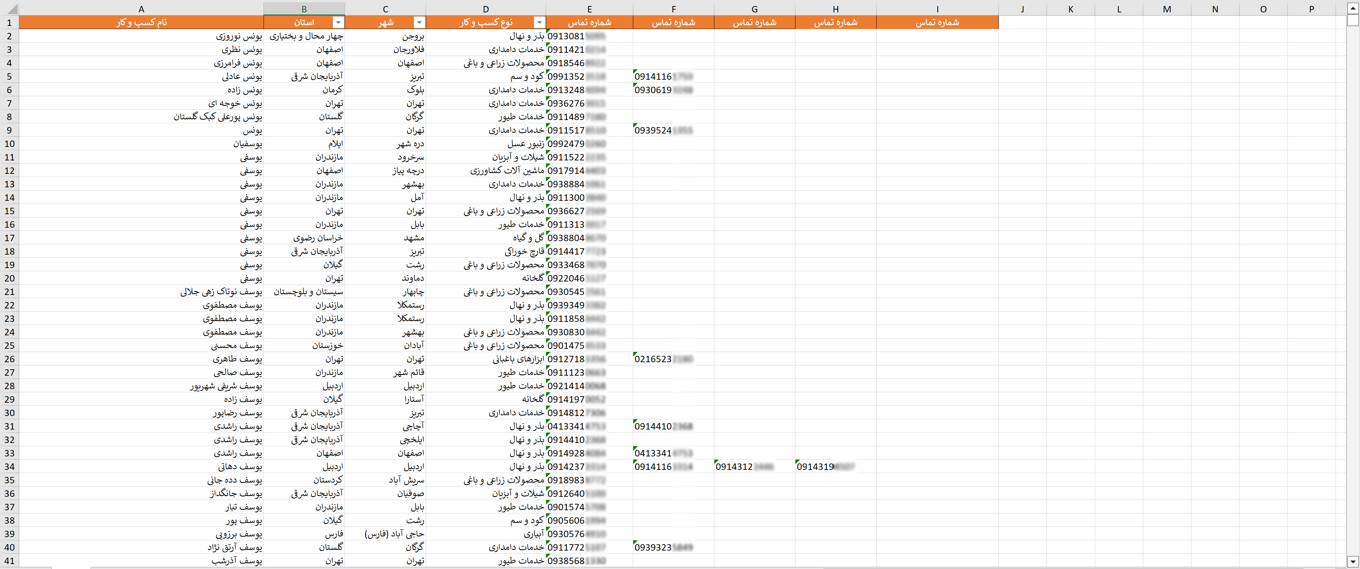This screenshot has width=1360, height=569.
Task: Select column F header
Action: (x=673, y=9)
